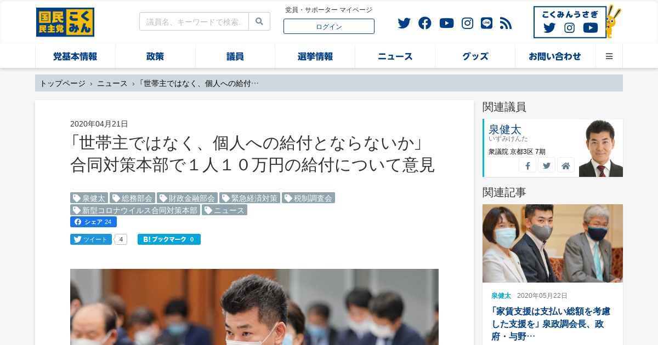
Task: Open the 政策 menu
Action: coord(155,56)
